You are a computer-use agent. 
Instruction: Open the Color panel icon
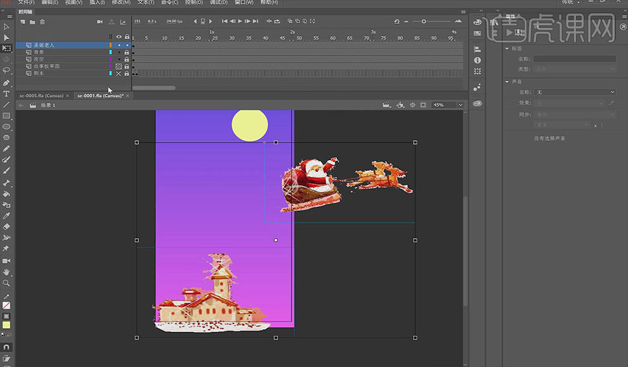[x=477, y=22]
